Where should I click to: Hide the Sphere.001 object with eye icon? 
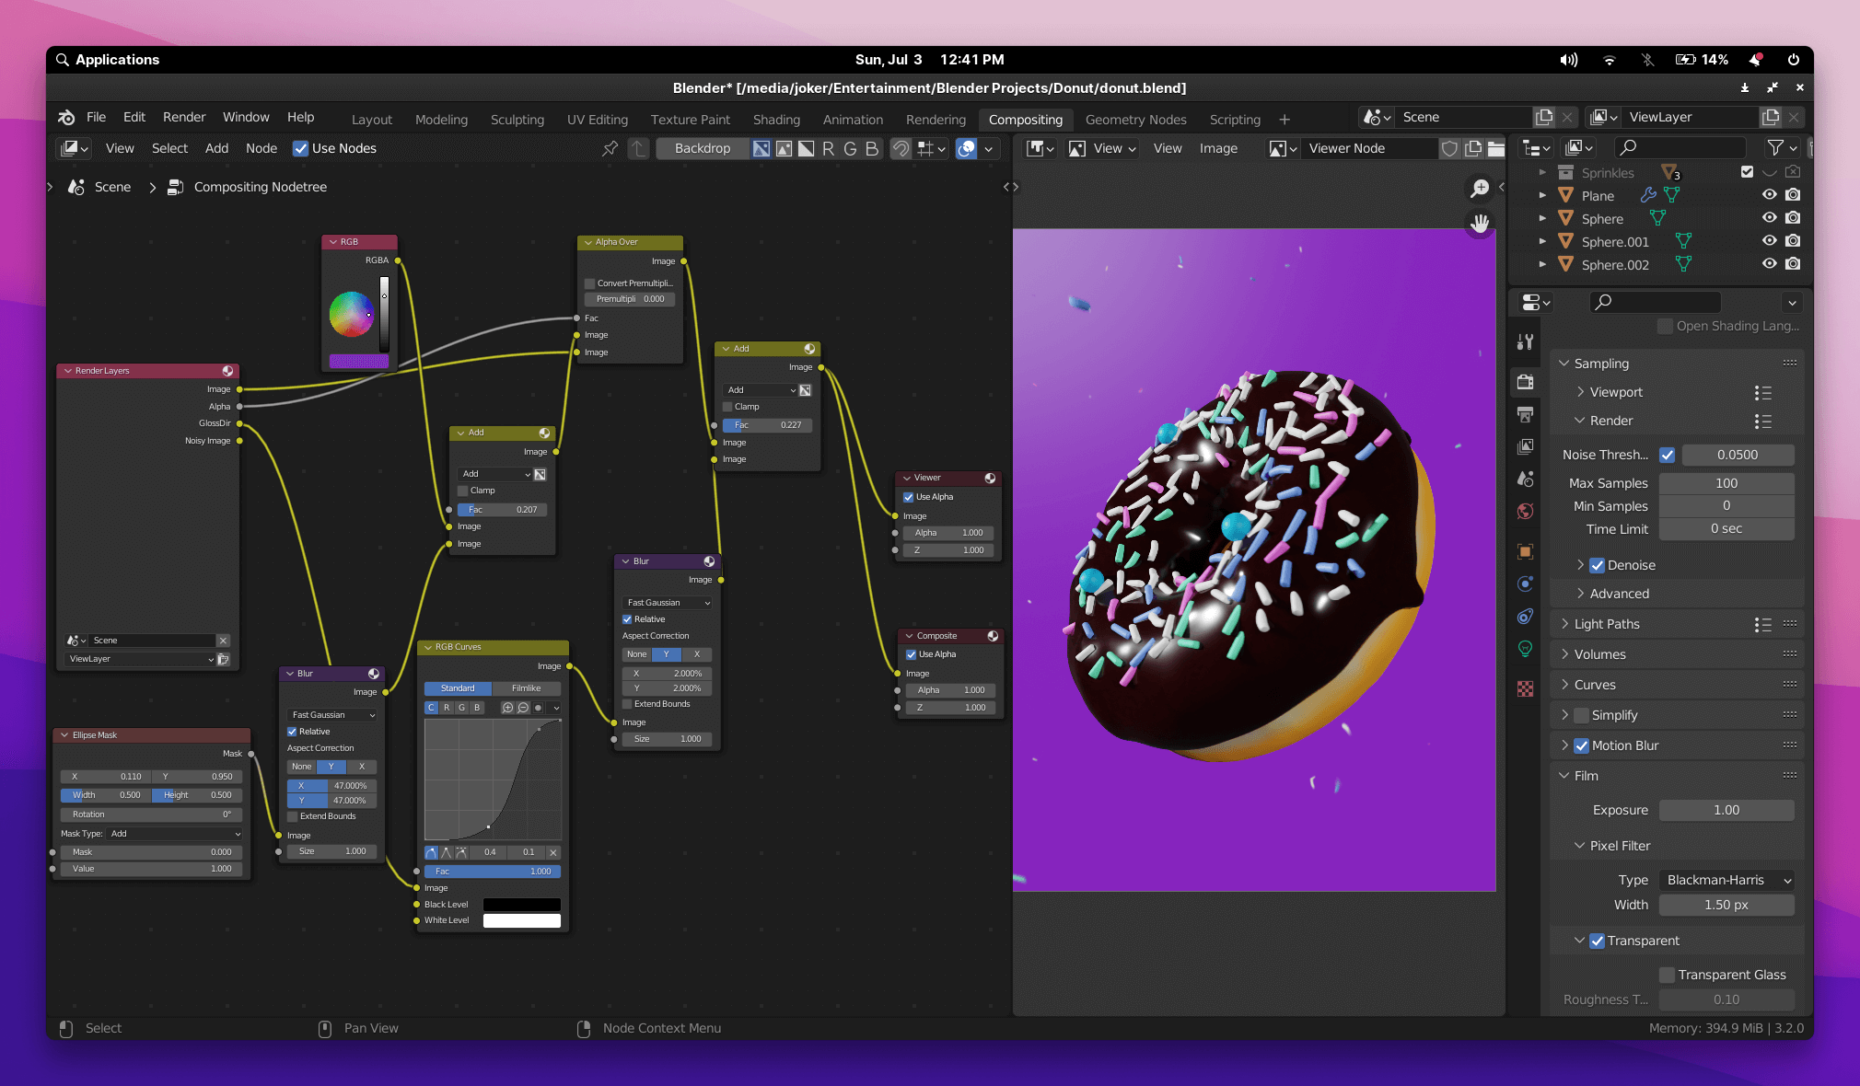point(1769,241)
